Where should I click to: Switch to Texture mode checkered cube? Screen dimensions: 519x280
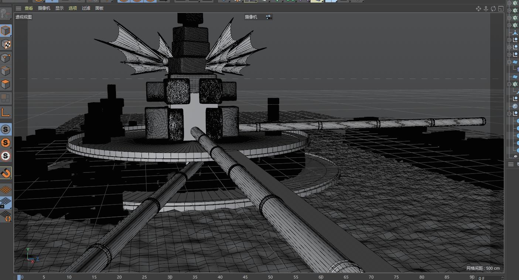(x=6, y=44)
